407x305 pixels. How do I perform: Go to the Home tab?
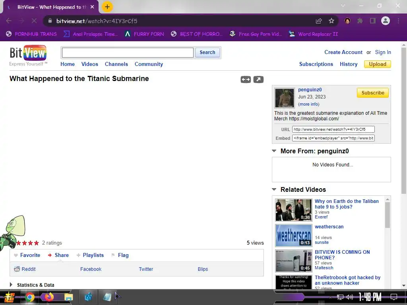pyautogui.click(x=68, y=64)
